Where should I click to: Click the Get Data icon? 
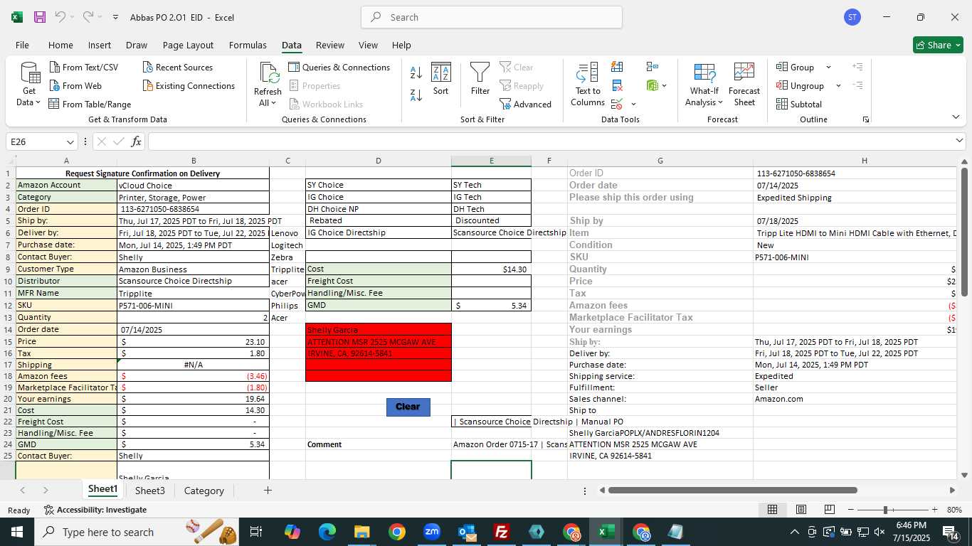30,73
